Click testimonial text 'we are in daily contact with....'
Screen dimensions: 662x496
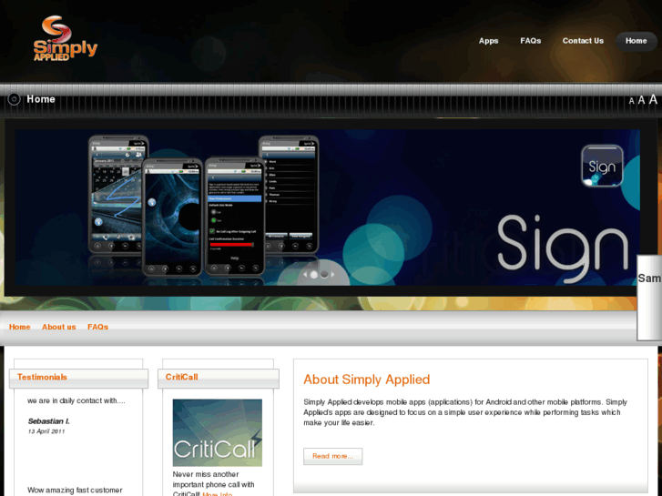pyautogui.click(x=76, y=400)
